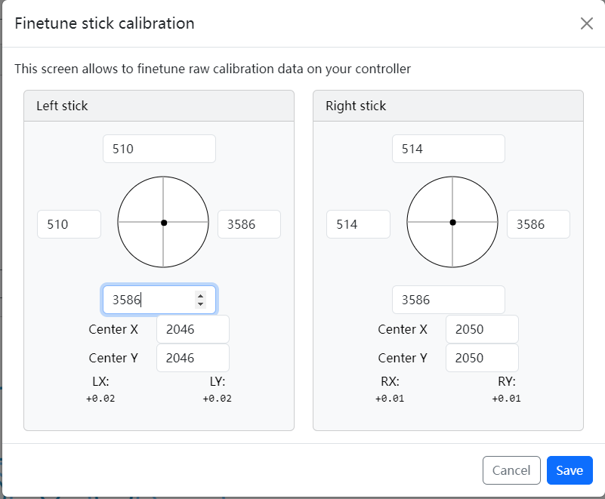Edit the field right of the left stick circle
The height and width of the screenshot is (499, 605).
[x=248, y=224]
